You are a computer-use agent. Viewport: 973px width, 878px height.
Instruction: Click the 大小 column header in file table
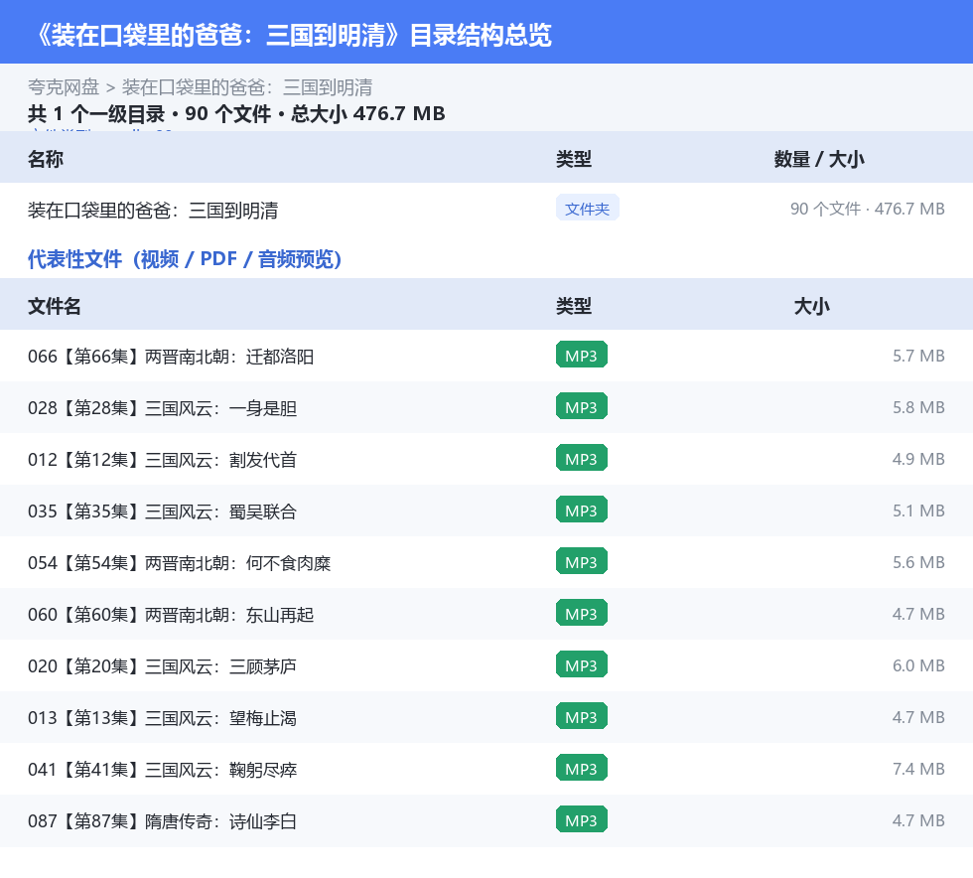(x=811, y=306)
